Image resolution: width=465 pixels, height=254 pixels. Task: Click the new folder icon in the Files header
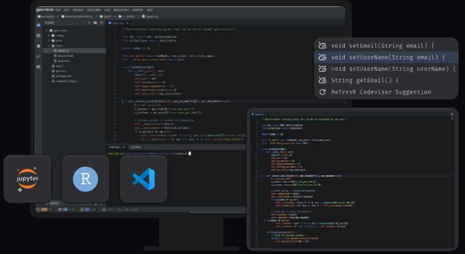point(95,23)
